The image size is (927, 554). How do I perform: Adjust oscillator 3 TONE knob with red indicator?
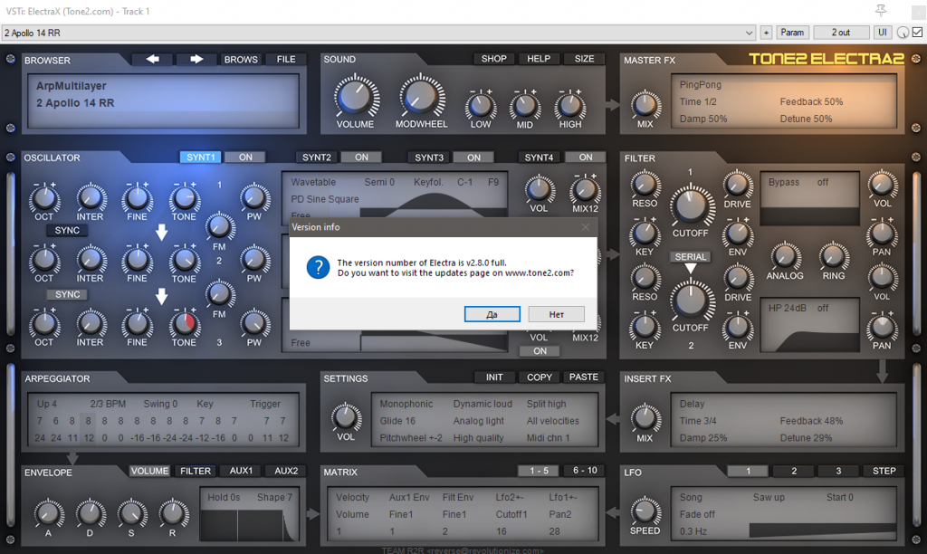pyautogui.click(x=184, y=323)
